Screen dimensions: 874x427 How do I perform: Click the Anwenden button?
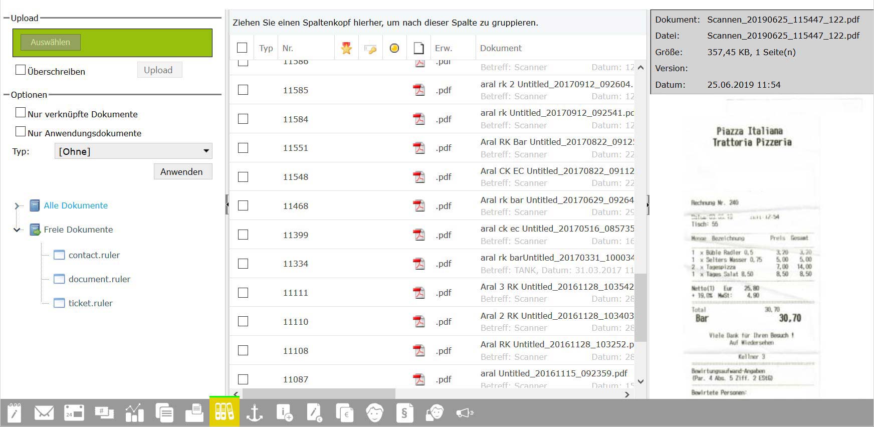(x=183, y=171)
